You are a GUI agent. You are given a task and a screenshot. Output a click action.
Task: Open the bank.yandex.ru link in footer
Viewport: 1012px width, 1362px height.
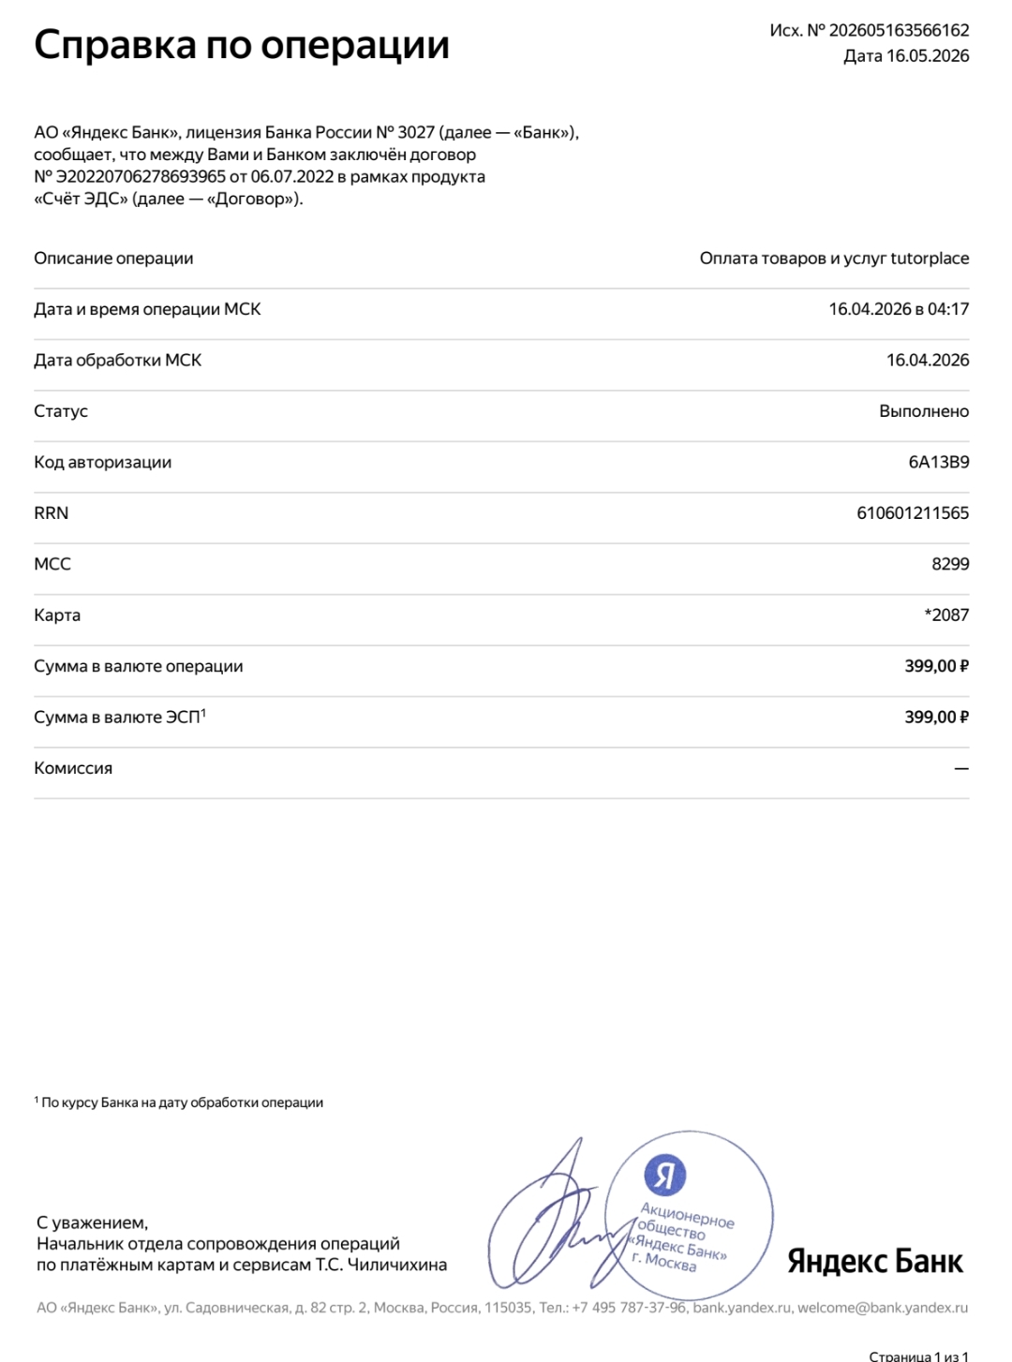click(x=742, y=1308)
